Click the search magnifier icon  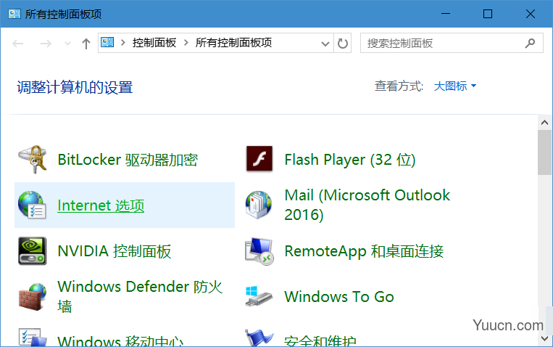point(530,43)
